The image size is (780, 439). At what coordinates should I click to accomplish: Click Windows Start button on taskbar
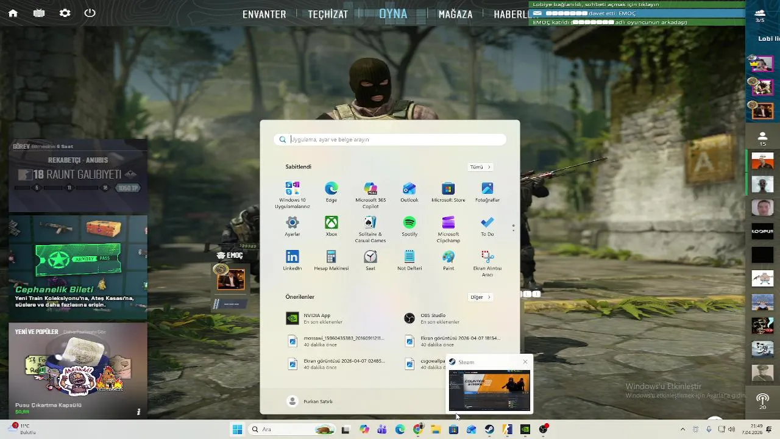click(237, 429)
